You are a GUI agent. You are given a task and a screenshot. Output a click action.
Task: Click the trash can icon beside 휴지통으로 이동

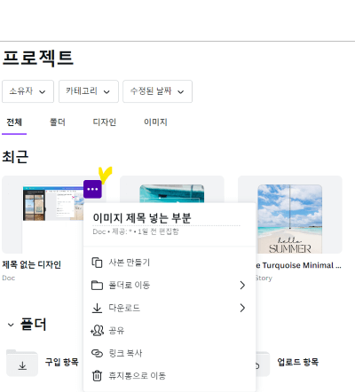[97, 376]
